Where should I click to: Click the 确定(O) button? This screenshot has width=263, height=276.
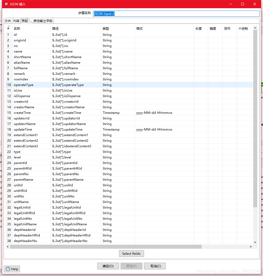pos(108,266)
